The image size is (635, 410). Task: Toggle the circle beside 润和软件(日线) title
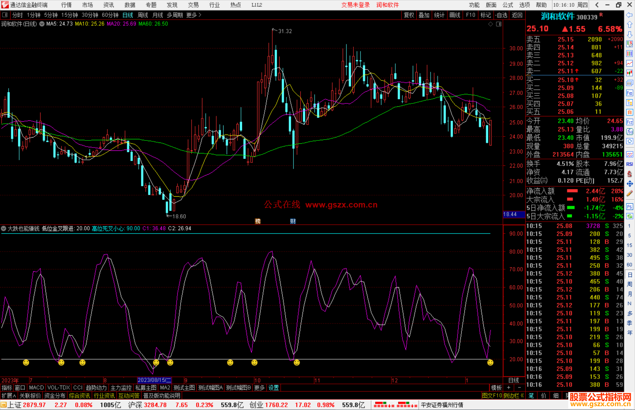coord(42,24)
